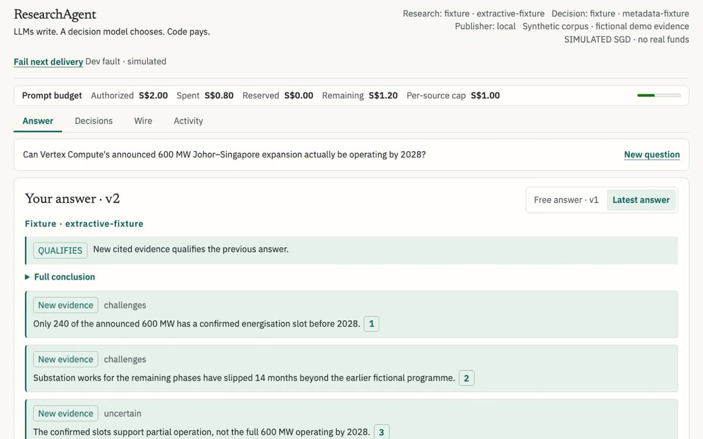Click the Prompt budget label
The width and height of the screenshot is (703, 439).
(x=52, y=95)
